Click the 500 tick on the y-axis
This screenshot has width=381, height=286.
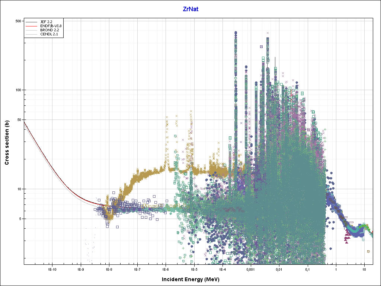click(17, 21)
